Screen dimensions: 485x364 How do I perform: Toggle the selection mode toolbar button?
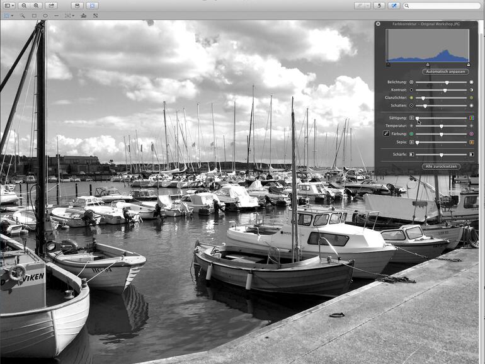coord(92,6)
